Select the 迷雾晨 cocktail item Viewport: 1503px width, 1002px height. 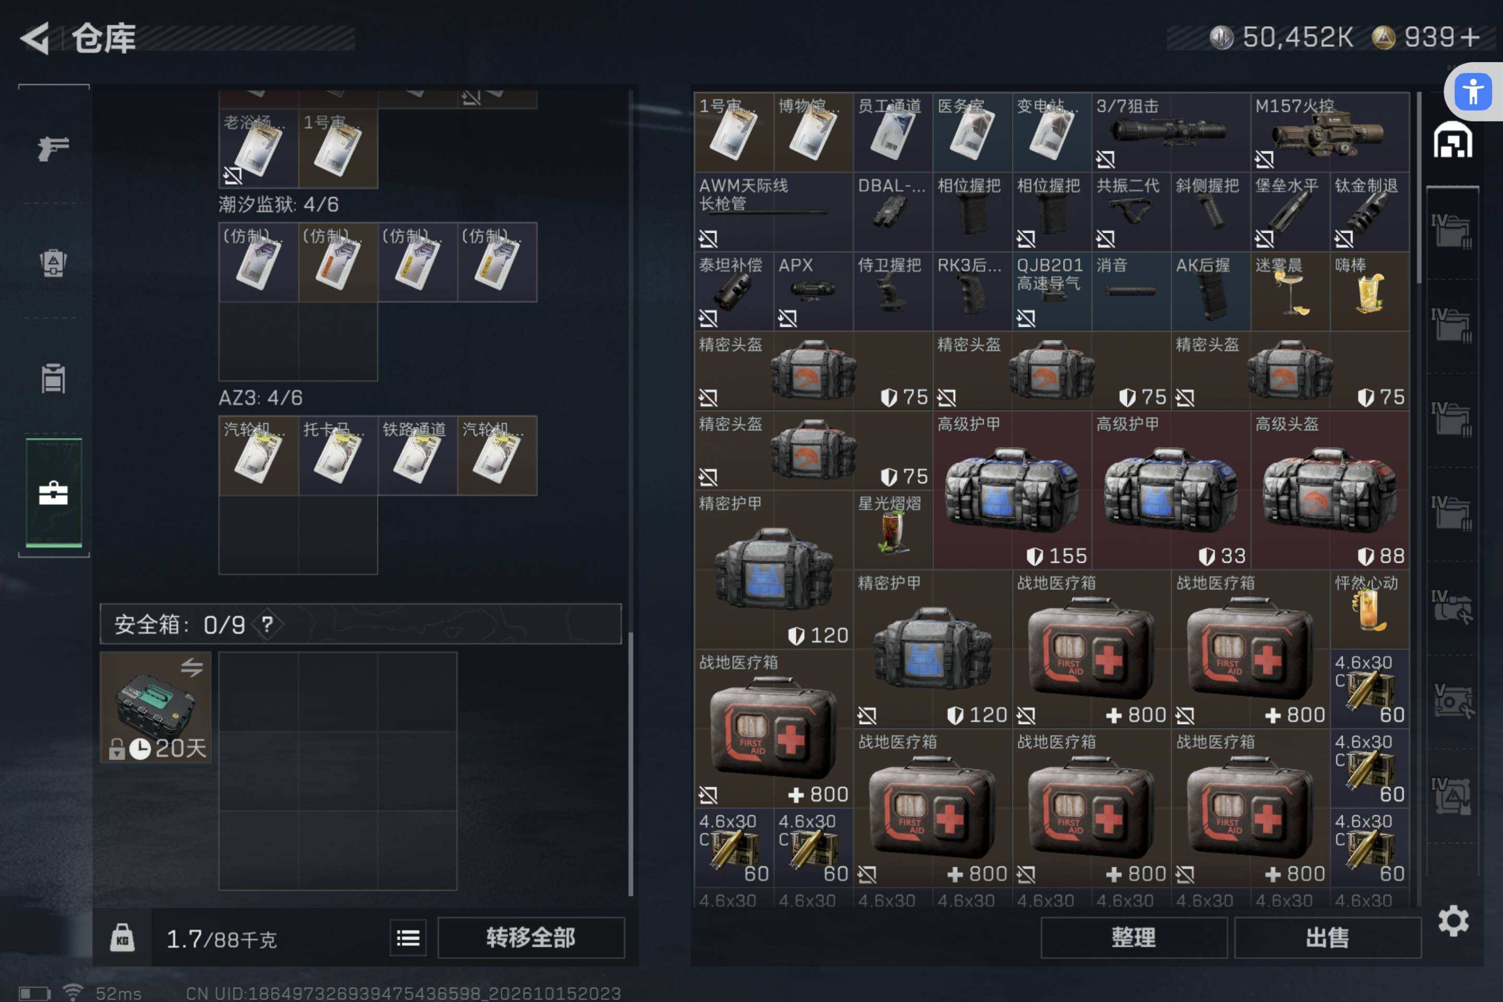(x=1290, y=291)
